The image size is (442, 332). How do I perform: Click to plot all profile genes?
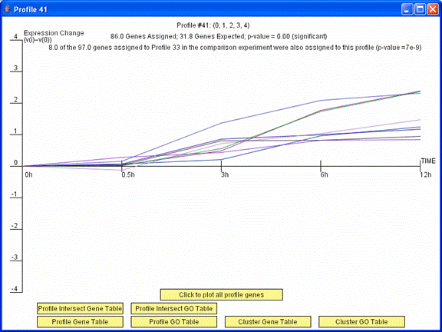coord(221,295)
